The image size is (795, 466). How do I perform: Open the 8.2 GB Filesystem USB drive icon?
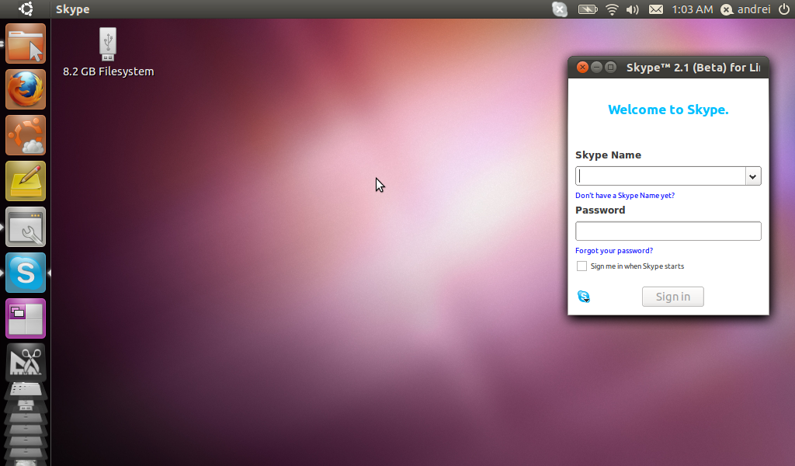tap(108, 44)
